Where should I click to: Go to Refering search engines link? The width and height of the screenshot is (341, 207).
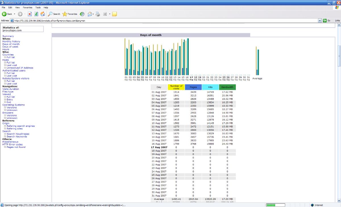20,126
